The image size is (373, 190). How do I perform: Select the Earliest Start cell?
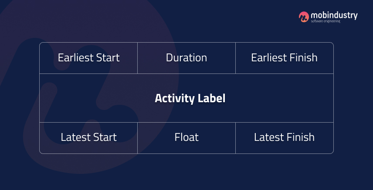click(88, 58)
